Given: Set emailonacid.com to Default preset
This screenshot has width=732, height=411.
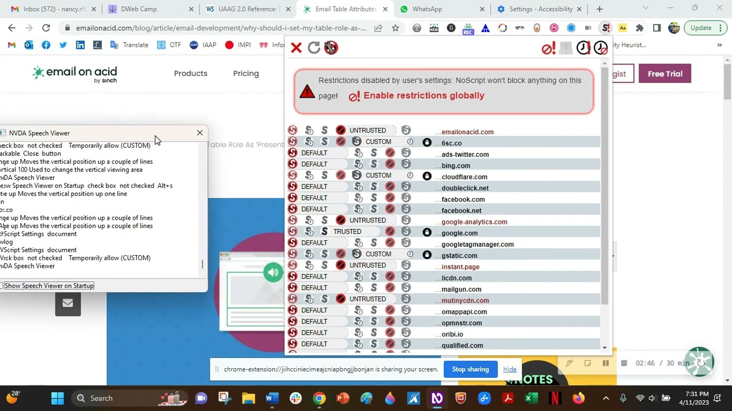Looking at the screenshot, I should click(292, 130).
